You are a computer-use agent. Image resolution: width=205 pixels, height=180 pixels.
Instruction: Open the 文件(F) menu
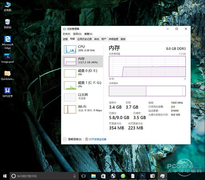click(66, 34)
